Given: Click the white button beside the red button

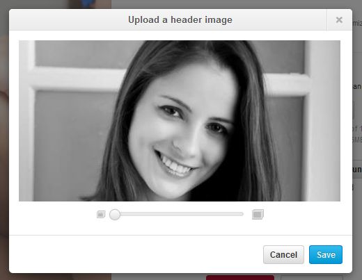Looking at the screenshot, I should click(x=312, y=278).
